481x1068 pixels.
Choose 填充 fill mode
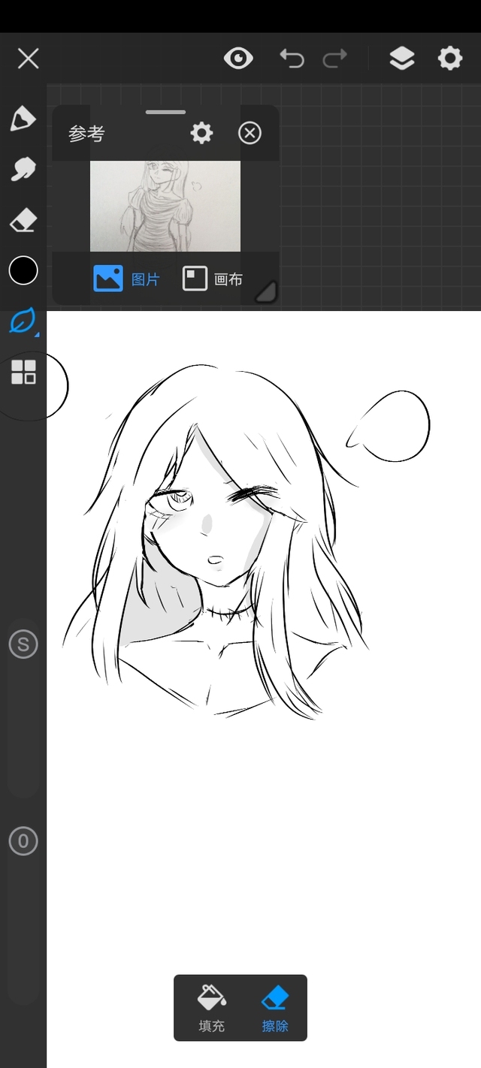click(211, 1008)
